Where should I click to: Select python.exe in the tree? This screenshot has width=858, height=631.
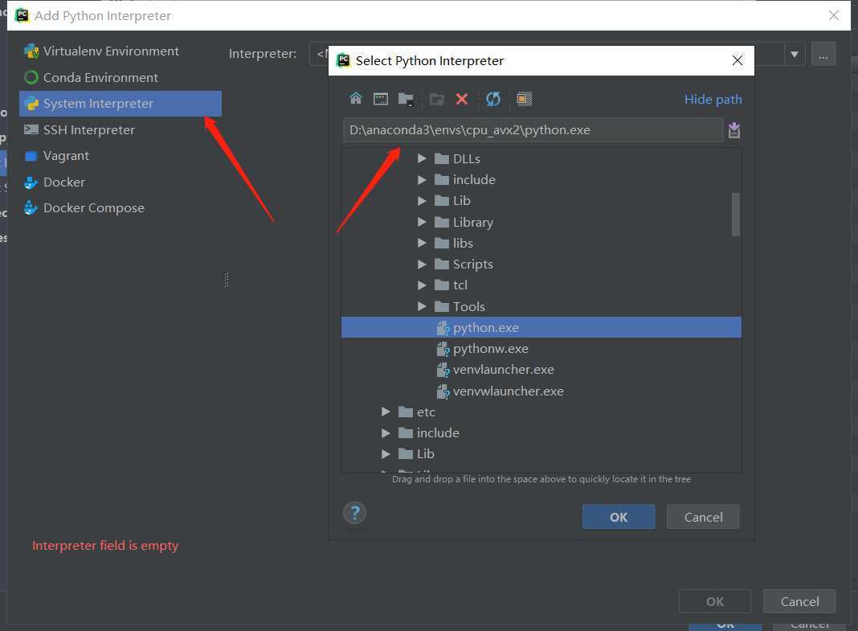click(x=541, y=327)
